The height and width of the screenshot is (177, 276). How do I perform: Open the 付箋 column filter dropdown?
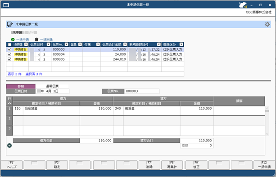(x=98, y=44)
